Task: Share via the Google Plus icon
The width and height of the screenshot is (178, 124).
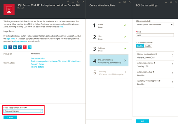Action: coord(25,47)
